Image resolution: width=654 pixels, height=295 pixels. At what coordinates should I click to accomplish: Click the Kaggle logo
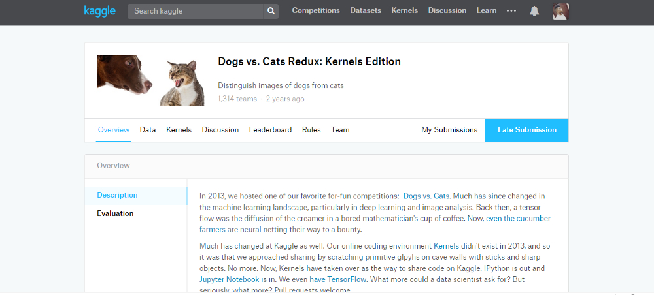[x=99, y=11]
